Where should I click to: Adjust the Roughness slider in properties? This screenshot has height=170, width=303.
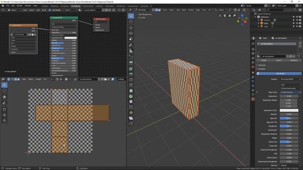click(289, 126)
